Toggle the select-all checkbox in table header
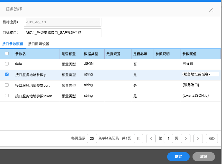This screenshot has width=222, height=164. click(x=7, y=54)
